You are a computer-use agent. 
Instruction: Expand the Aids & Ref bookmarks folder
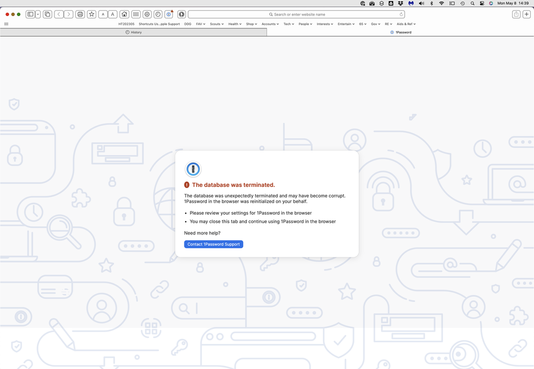coord(406,24)
